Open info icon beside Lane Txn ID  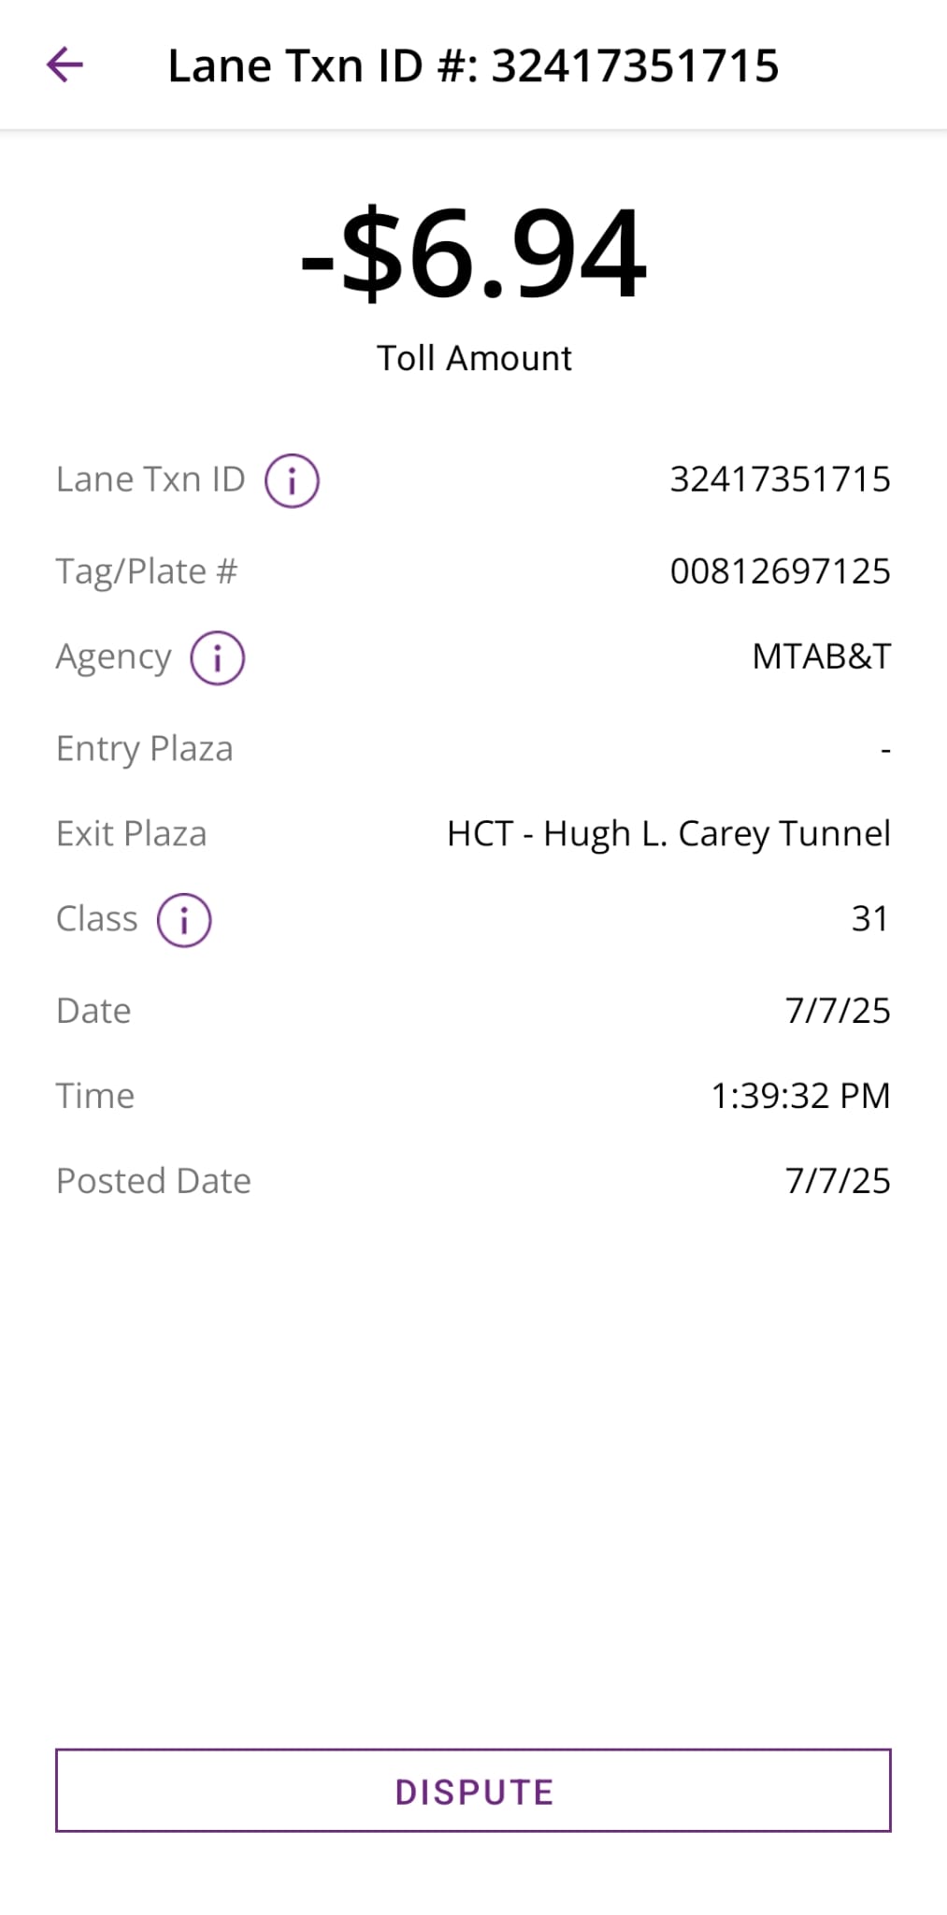coord(292,481)
